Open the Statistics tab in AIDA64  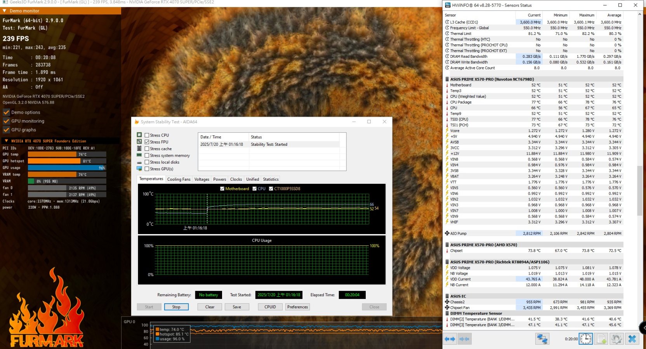(271, 179)
